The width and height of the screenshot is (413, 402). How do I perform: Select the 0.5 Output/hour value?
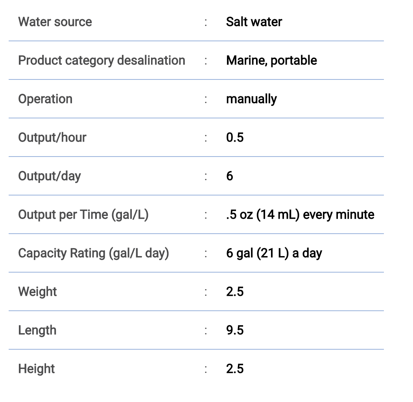point(235,138)
